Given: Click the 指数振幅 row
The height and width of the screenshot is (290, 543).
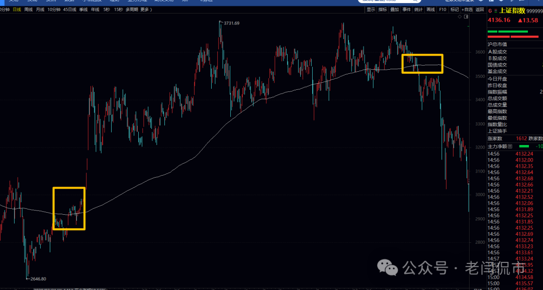Looking at the screenshot, I should pyautogui.click(x=515, y=92).
